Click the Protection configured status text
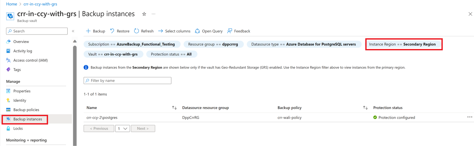 tap(397, 117)
